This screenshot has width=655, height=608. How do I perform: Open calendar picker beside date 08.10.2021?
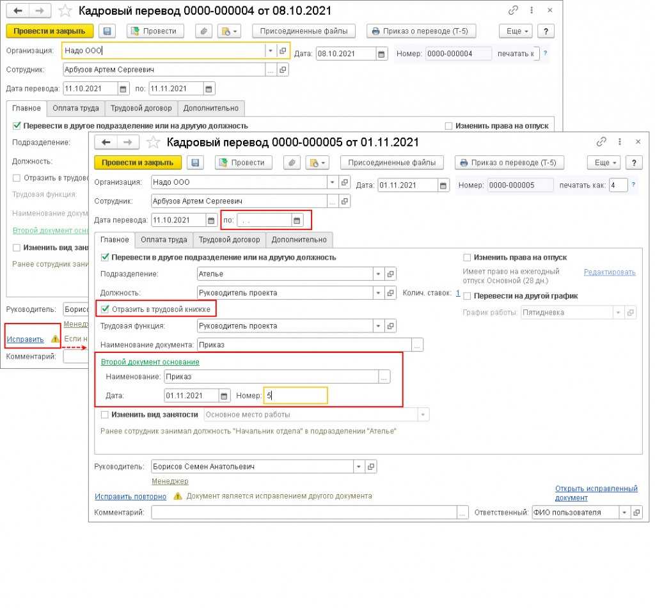coord(381,54)
